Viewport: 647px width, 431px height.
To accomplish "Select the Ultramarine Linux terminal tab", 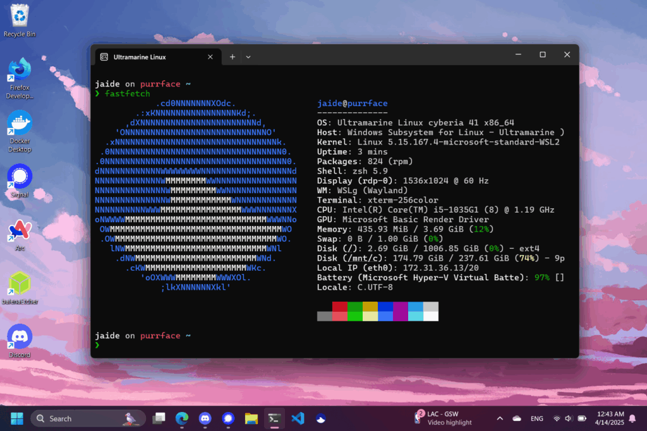I will coord(158,57).
